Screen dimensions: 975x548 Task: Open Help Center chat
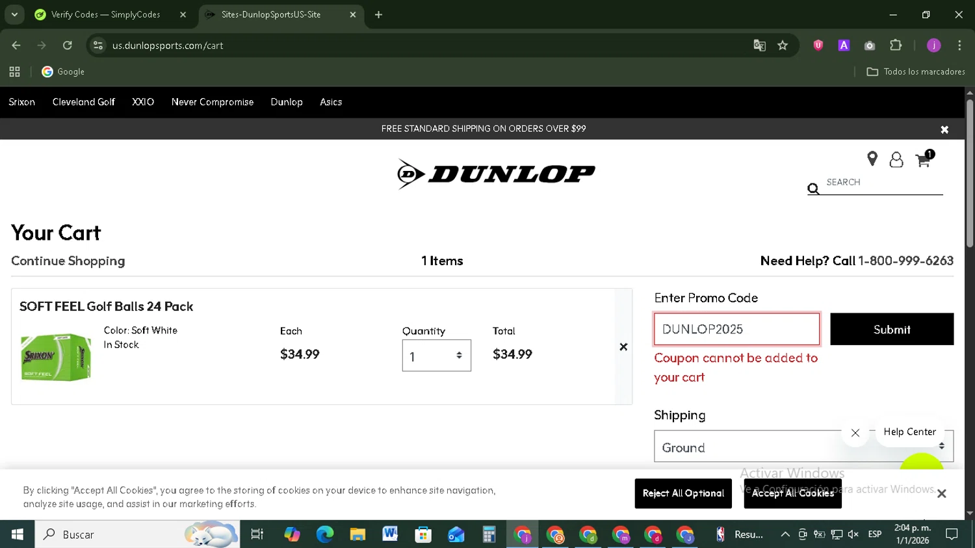[909, 432]
